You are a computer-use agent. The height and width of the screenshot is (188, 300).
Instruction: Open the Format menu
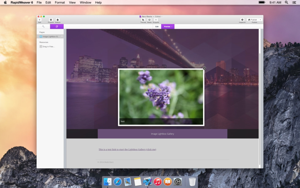tap(60, 2)
